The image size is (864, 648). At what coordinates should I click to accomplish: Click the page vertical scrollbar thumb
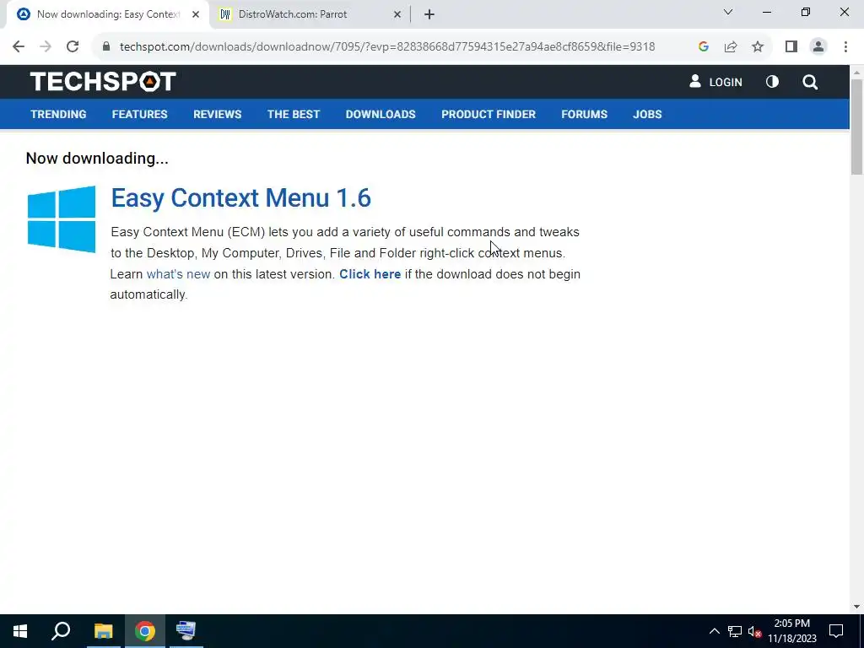(x=856, y=127)
